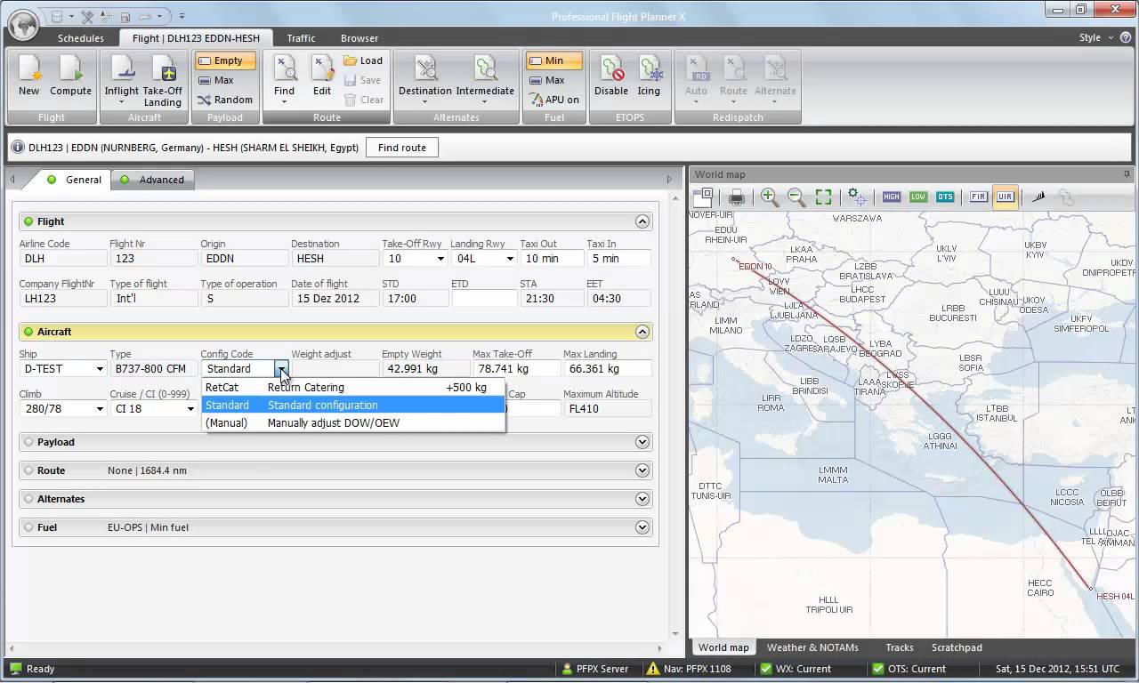Click the Find route button
Screen dimensions: 1139x683
coord(401,148)
